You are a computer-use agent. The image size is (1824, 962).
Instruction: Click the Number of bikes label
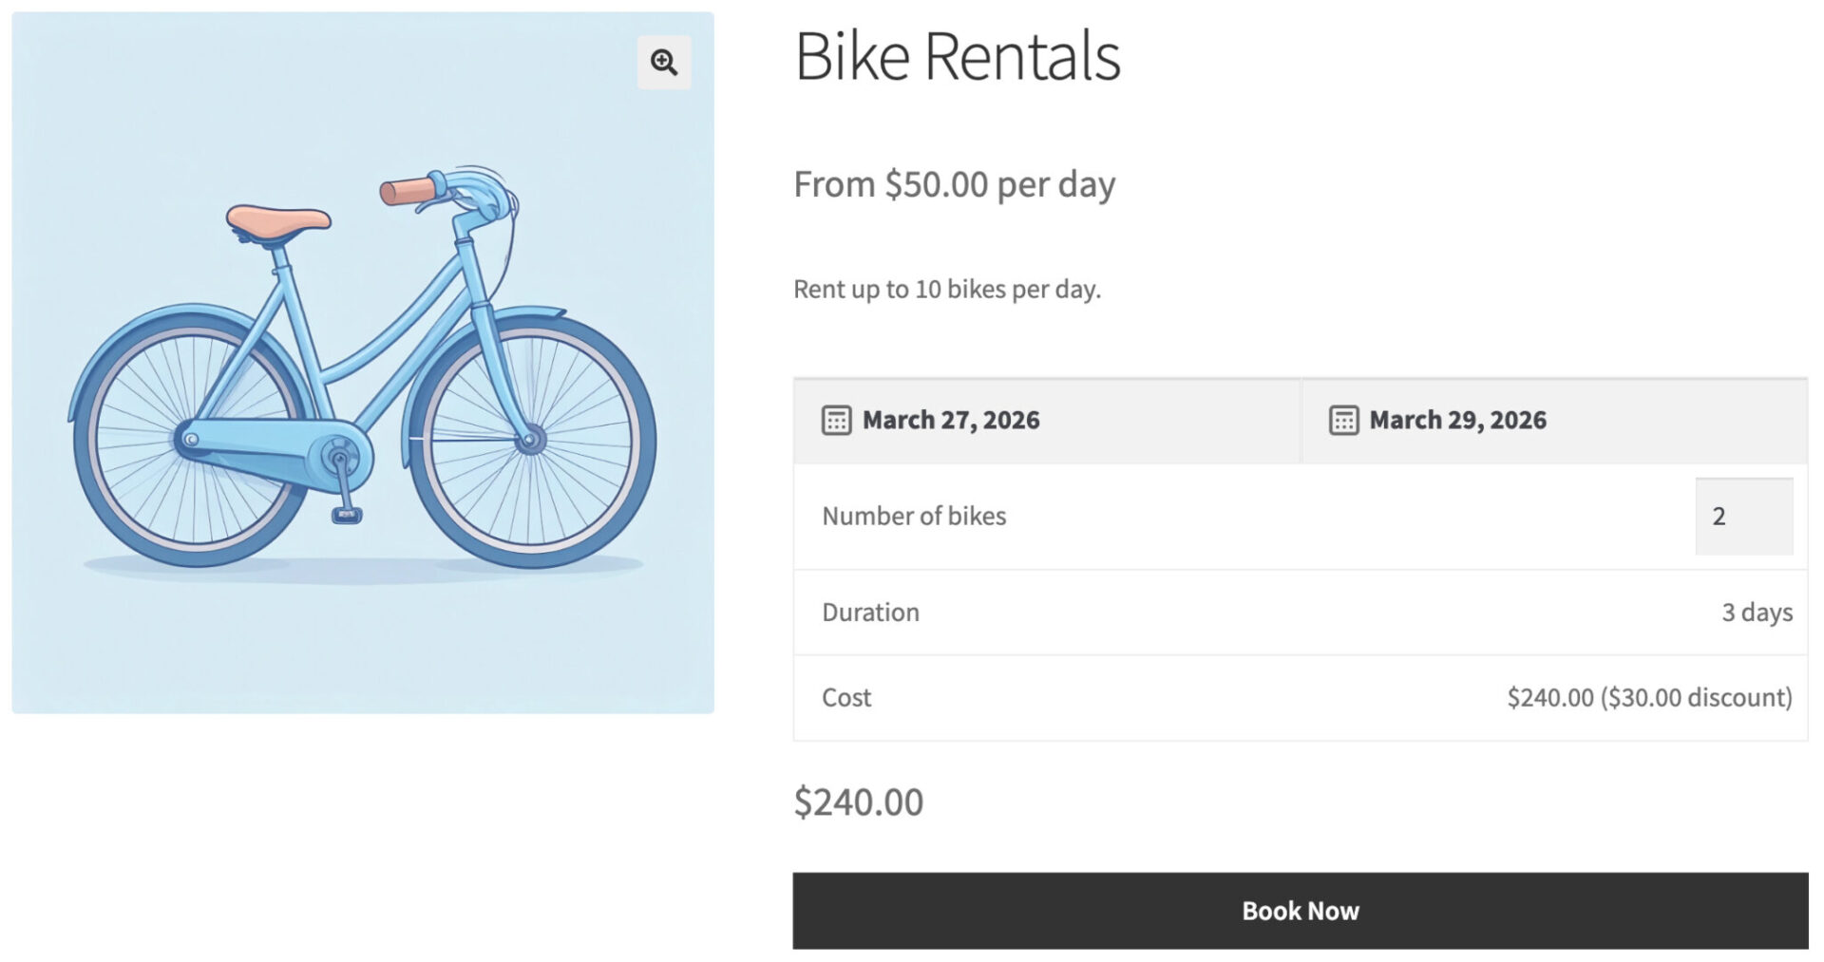click(914, 516)
